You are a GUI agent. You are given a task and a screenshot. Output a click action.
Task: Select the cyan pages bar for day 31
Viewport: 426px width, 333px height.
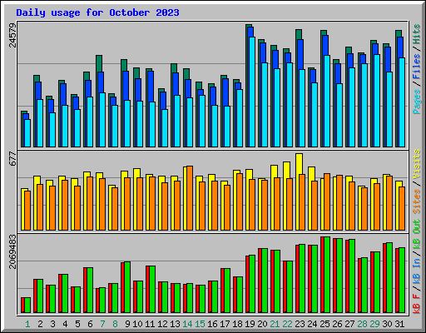pos(402,102)
